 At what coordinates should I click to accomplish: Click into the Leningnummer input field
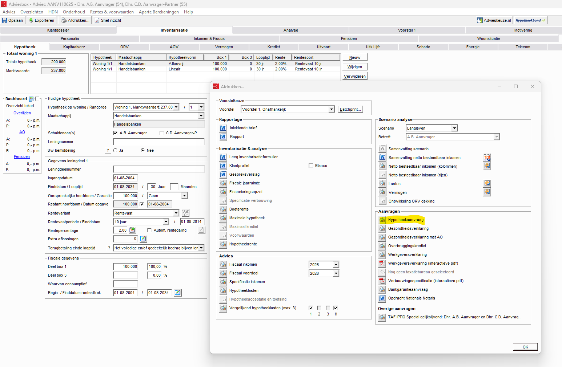(158, 142)
